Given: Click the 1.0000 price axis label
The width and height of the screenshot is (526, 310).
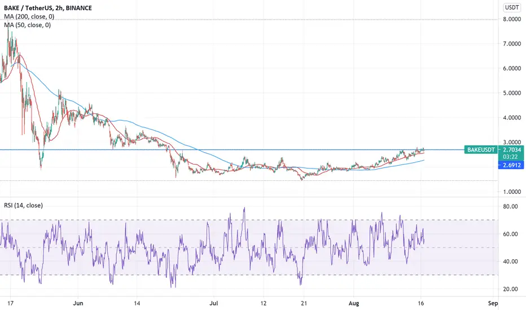Looking at the screenshot, I should point(512,192).
